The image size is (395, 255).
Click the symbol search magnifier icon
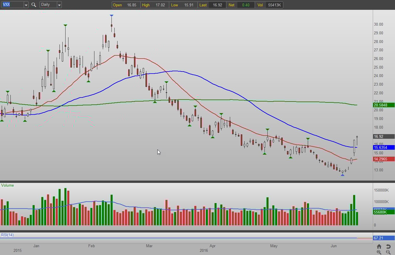pyautogui.click(x=34, y=5)
